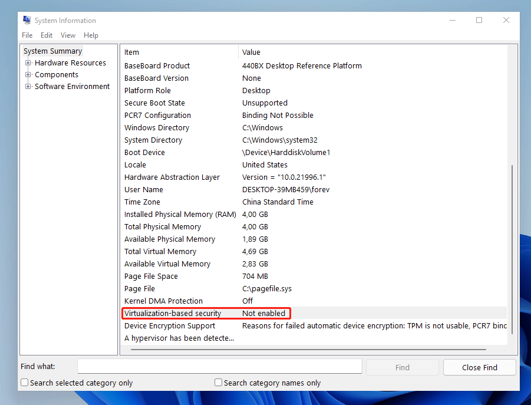
Task: Select the User Name row
Action: (314, 190)
